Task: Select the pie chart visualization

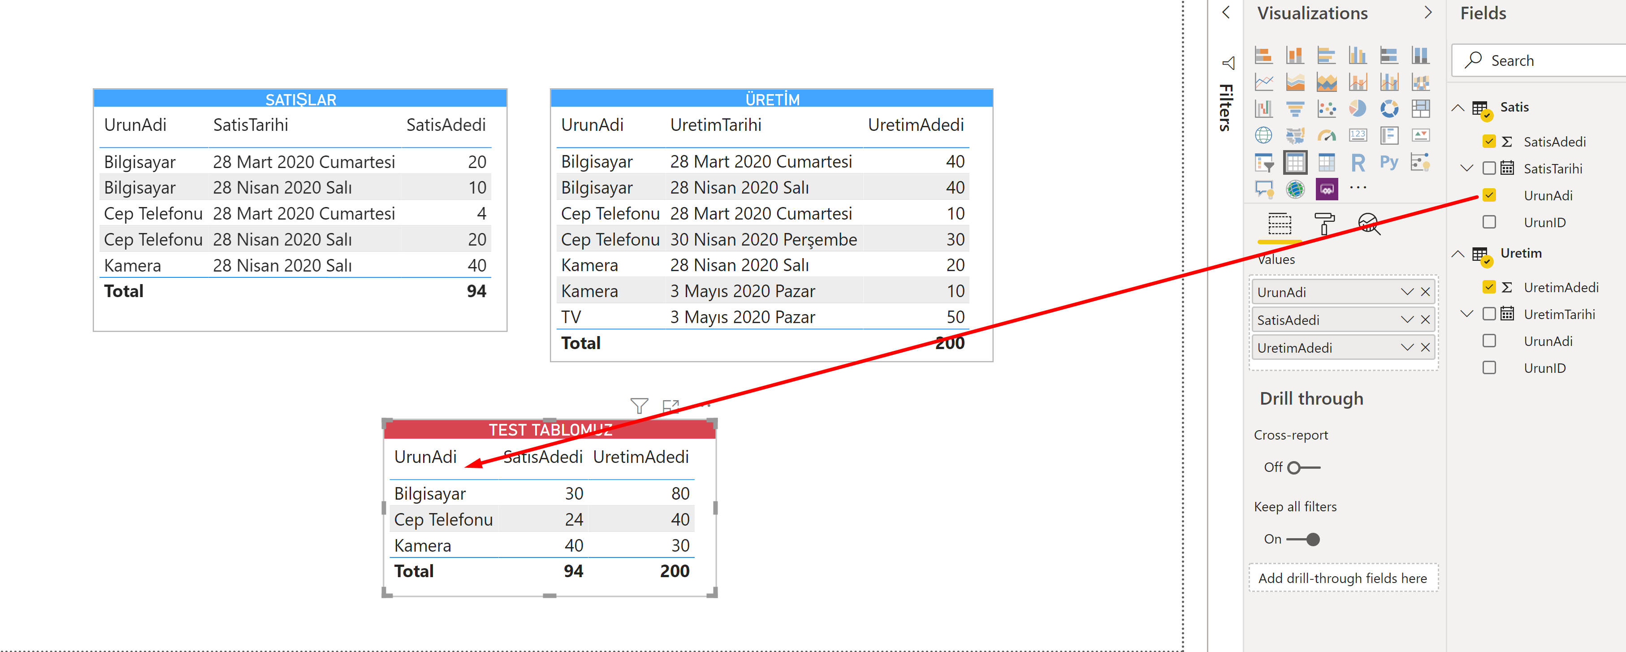Action: 1357,108
